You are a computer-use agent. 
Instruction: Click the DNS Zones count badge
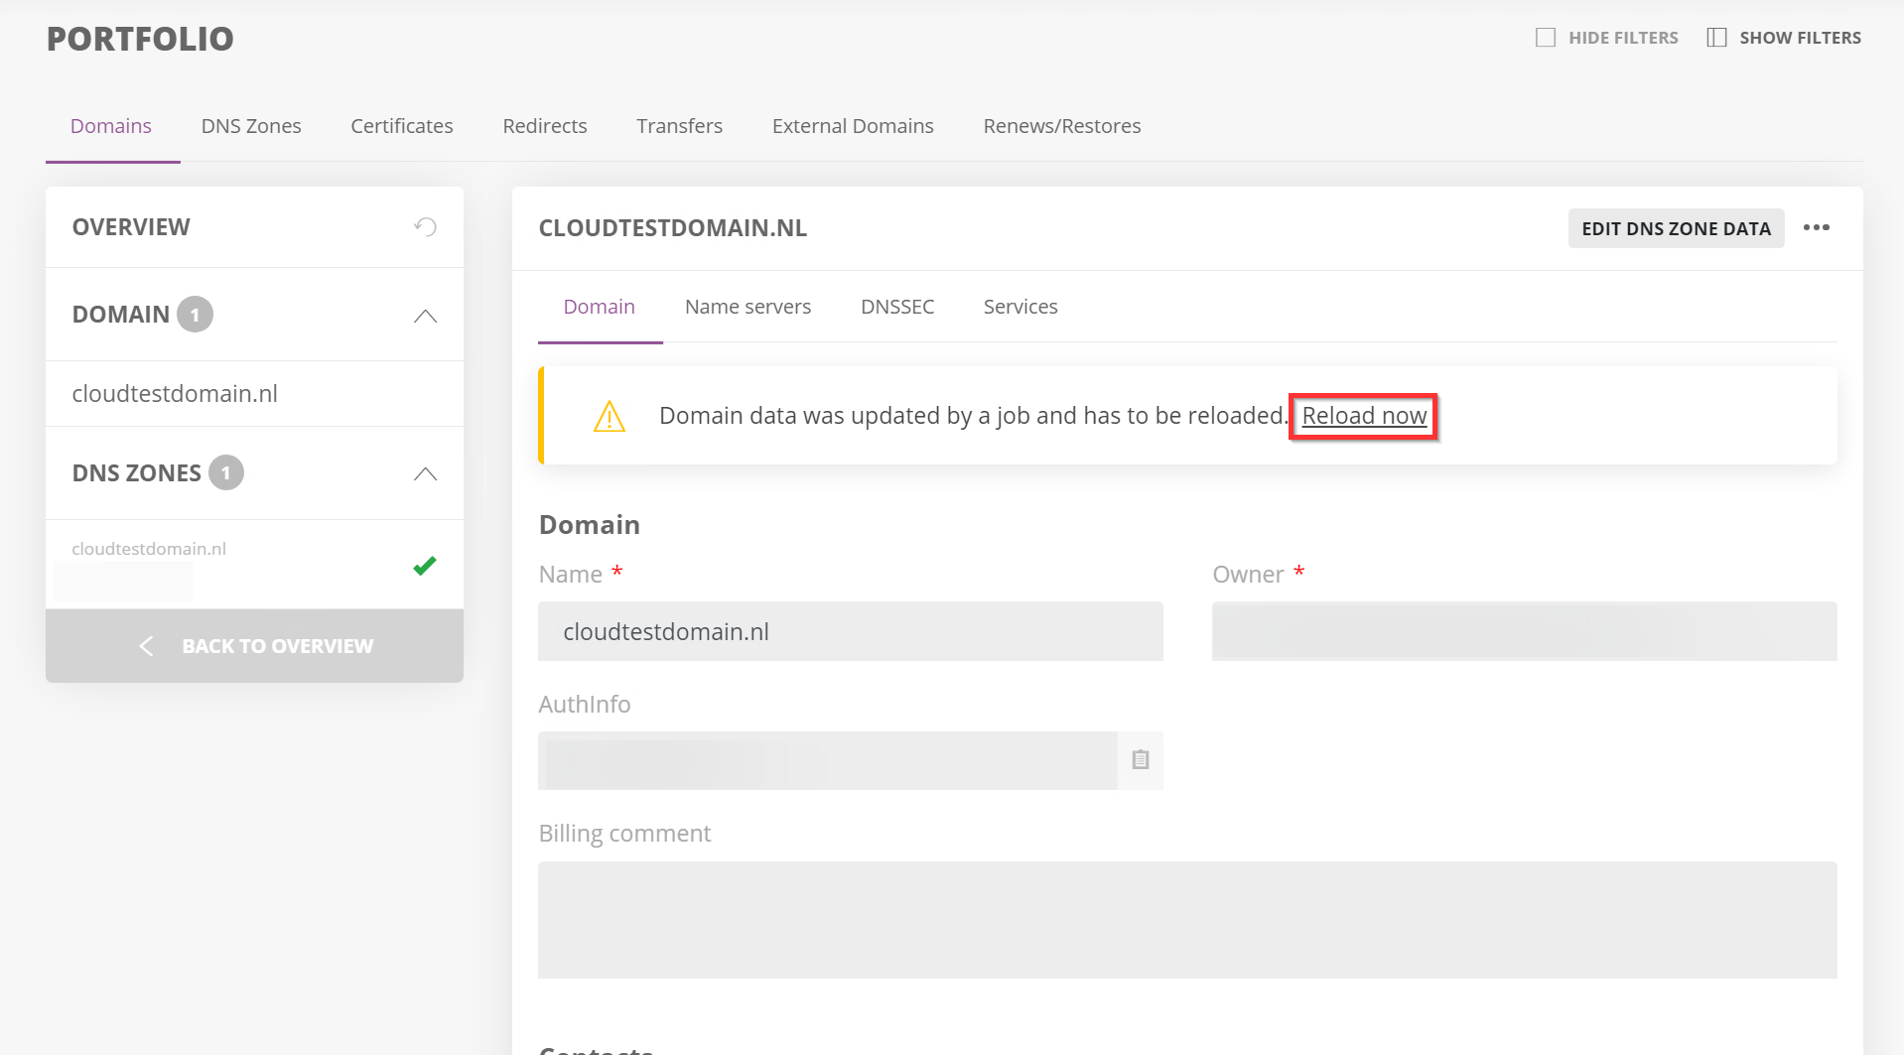(226, 473)
